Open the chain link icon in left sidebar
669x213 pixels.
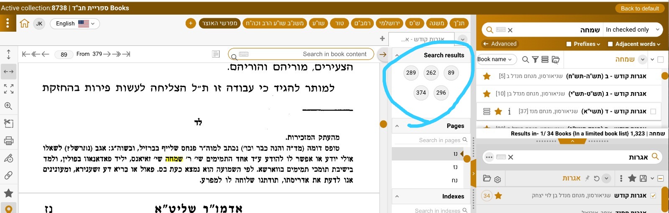tap(8, 175)
